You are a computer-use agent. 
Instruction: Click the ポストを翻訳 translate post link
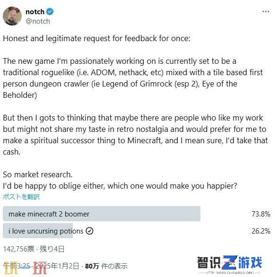click(21, 197)
